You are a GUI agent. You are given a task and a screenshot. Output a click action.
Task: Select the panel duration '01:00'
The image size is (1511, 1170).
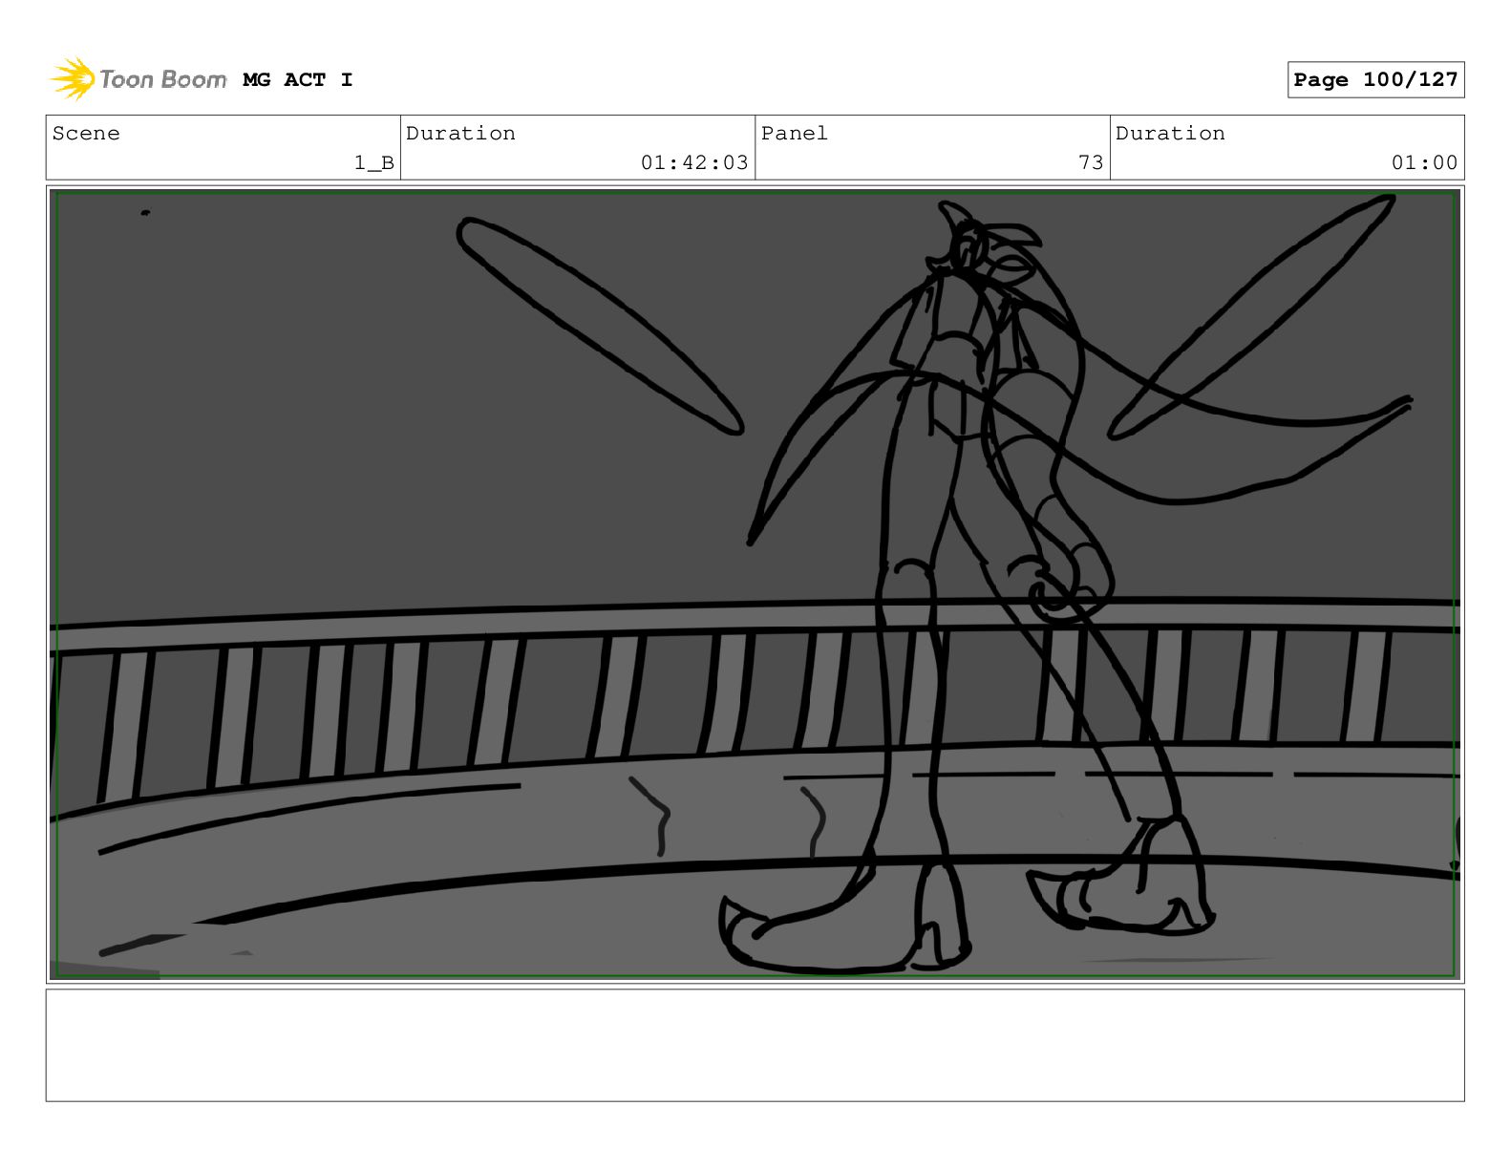click(1424, 163)
